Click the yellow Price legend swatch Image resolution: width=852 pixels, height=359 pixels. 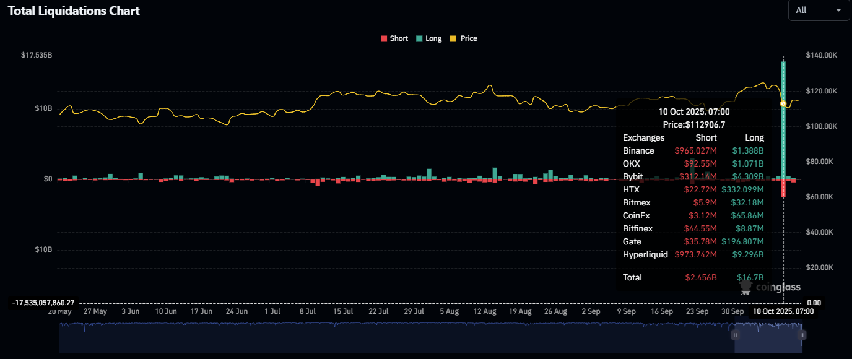(x=451, y=38)
